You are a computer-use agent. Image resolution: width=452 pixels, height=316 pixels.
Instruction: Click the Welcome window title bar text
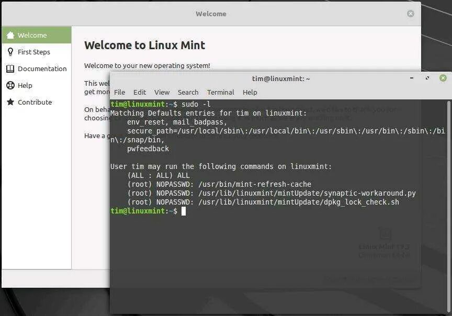click(x=211, y=14)
